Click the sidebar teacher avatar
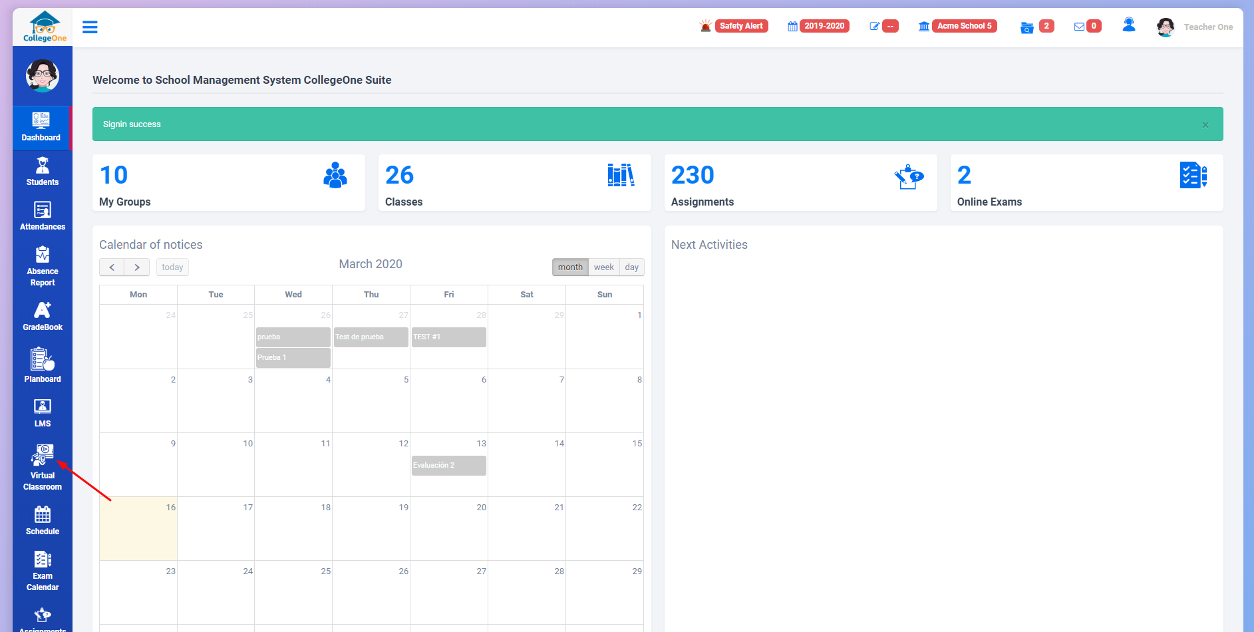 (43, 76)
